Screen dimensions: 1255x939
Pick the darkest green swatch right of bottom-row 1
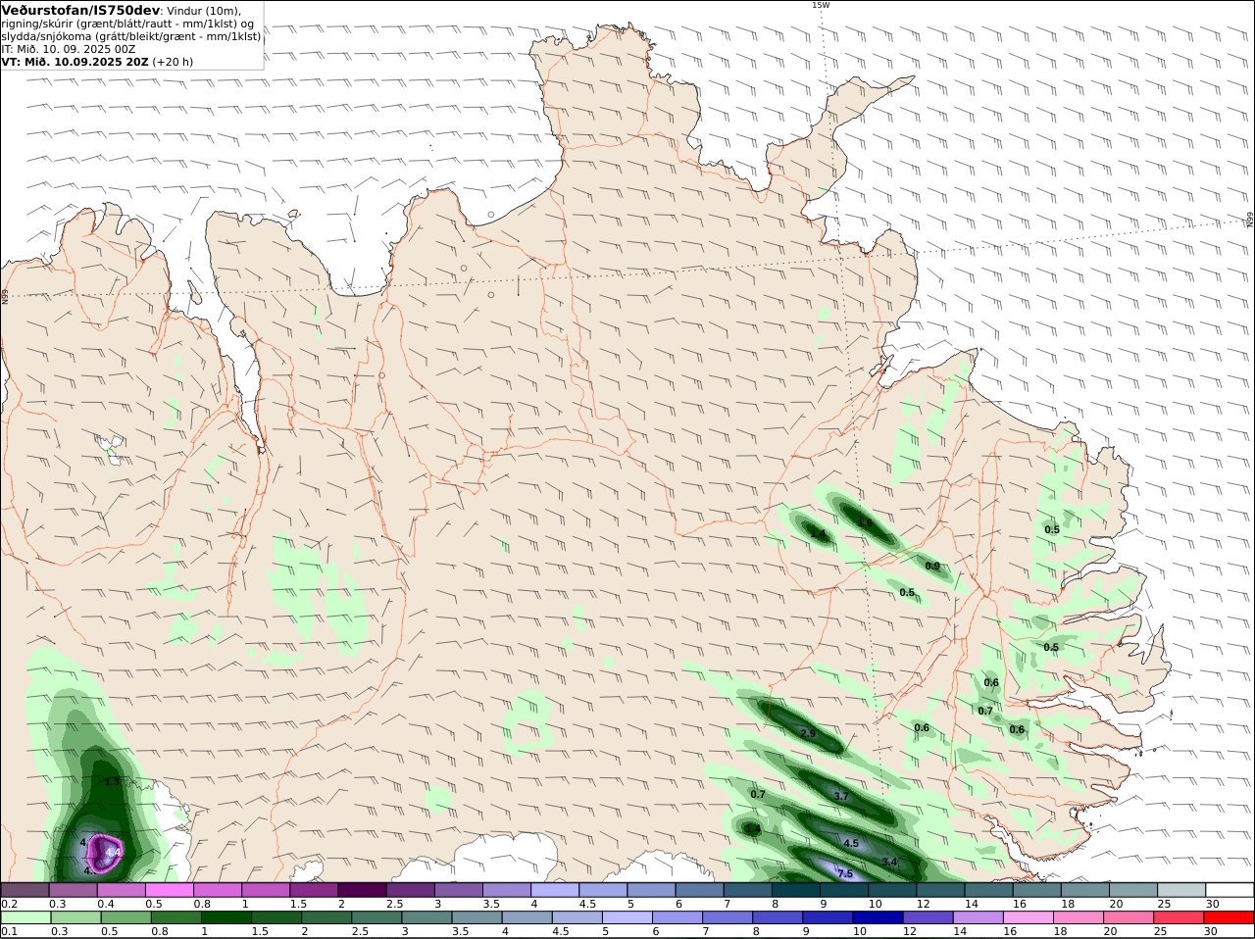(x=225, y=918)
